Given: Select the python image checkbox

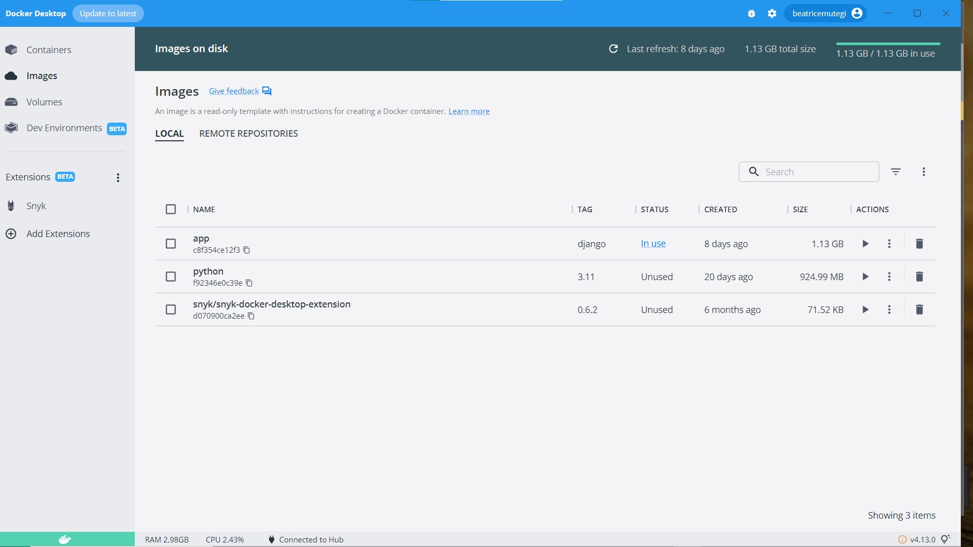Looking at the screenshot, I should [171, 277].
